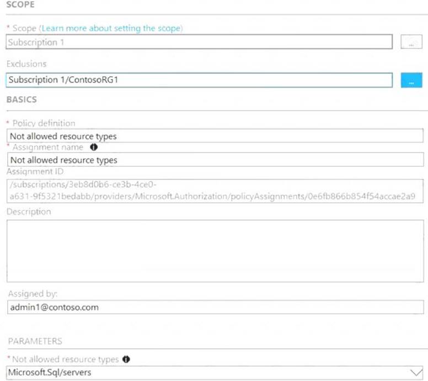Click the BASICS section heading

click(22, 100)
